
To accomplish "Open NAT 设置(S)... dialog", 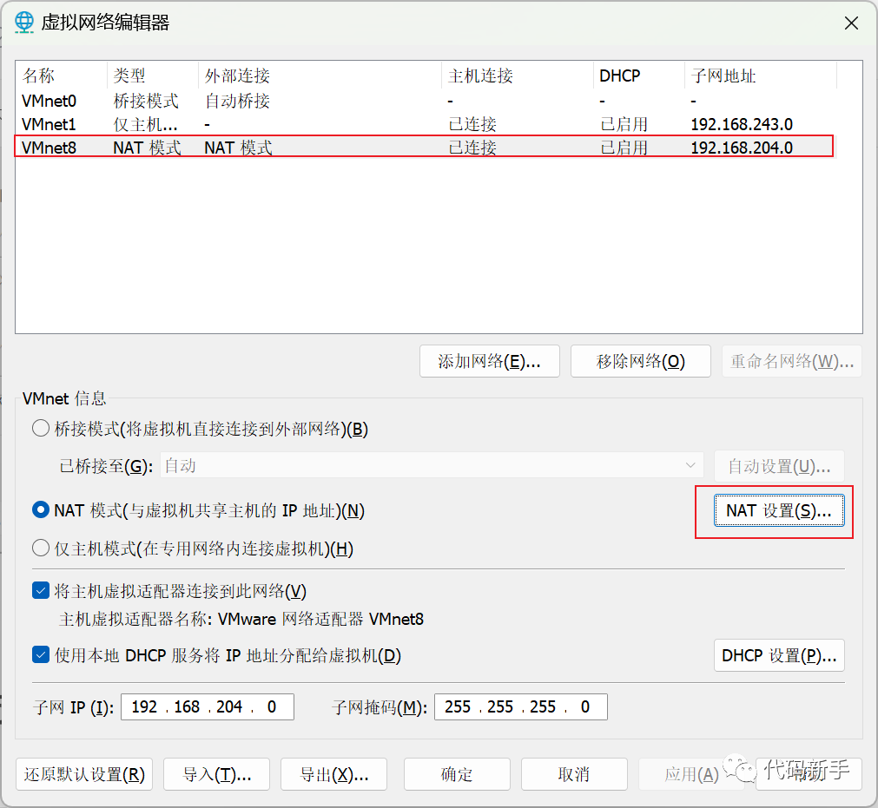I will (779, 510).
